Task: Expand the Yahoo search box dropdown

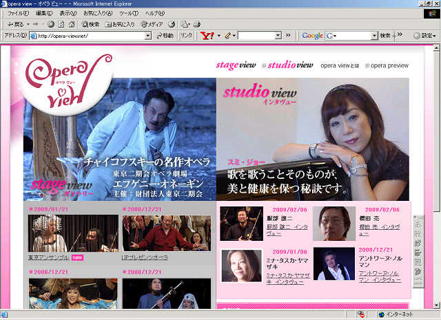Action: pos(278,36)
